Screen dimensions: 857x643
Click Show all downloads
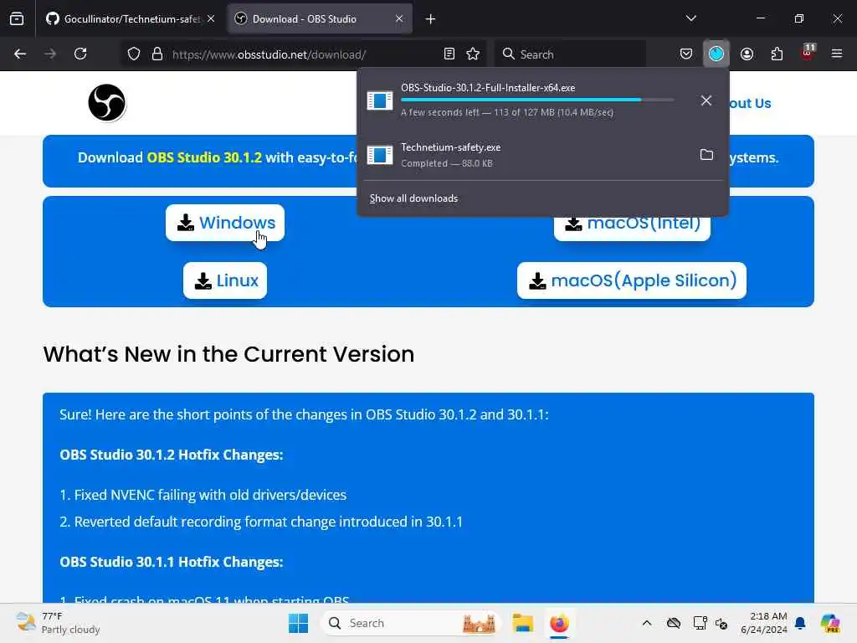pos(413,198)
